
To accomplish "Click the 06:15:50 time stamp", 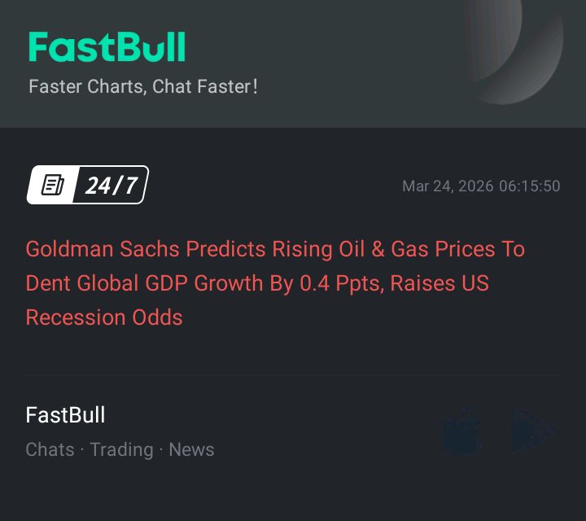I will click(x=530, y=186).
